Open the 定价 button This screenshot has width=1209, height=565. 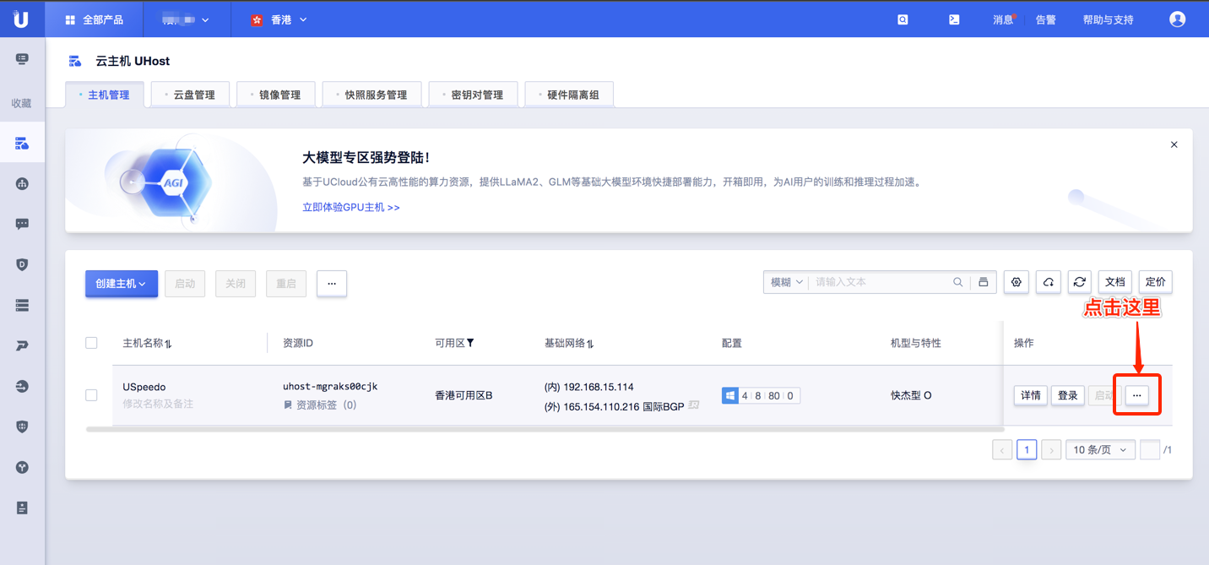[1156, 282]
